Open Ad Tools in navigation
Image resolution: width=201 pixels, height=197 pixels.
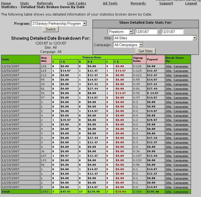(x=110, y=3)
